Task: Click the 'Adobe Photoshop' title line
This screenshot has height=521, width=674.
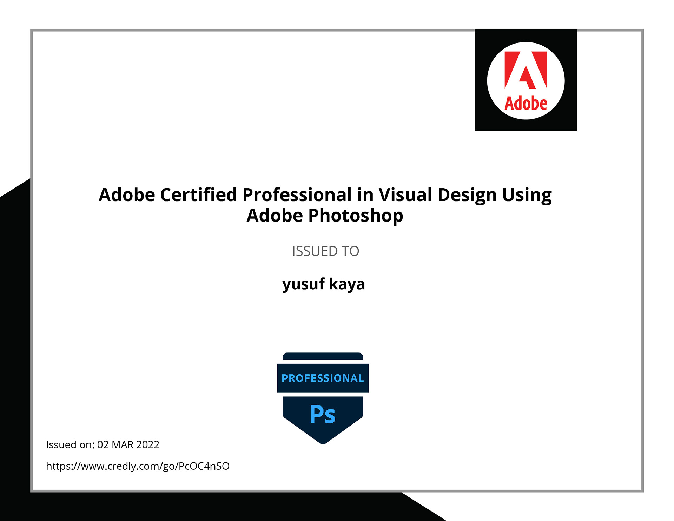Action: 325,215
